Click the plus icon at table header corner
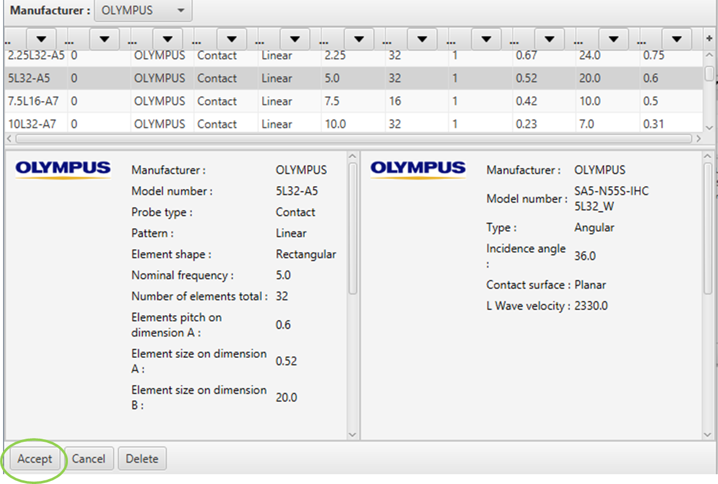 pos(709,39)
